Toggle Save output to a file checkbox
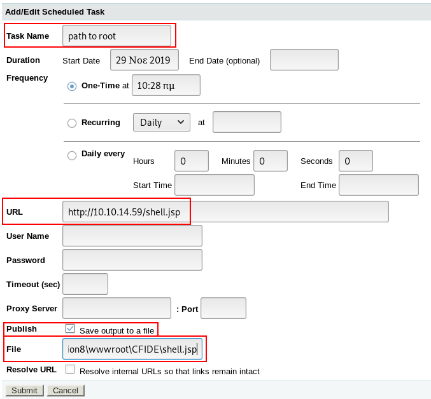 click(x=70, y=329)
